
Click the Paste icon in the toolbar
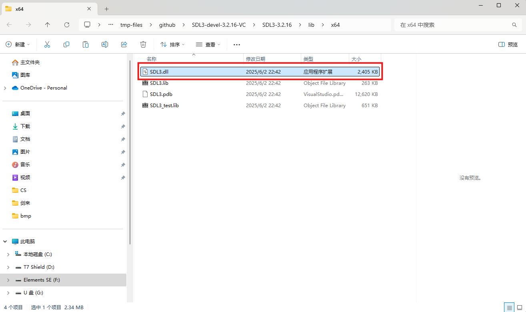click(86, 44)
